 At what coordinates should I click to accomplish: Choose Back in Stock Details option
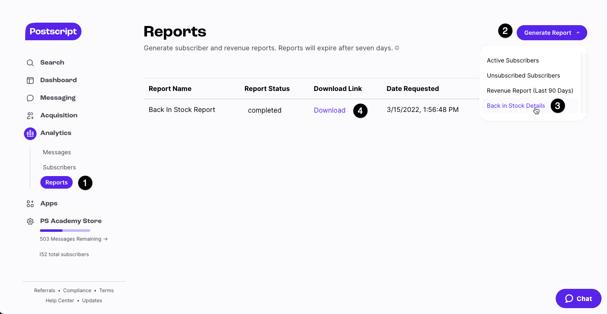click(x=516, y=106)
